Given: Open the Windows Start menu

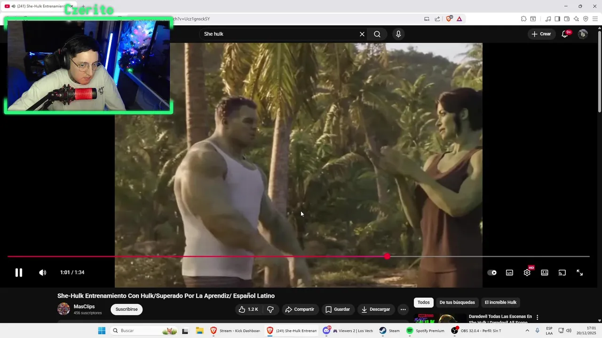Looking at the screenshot, I should click(102, 330).
